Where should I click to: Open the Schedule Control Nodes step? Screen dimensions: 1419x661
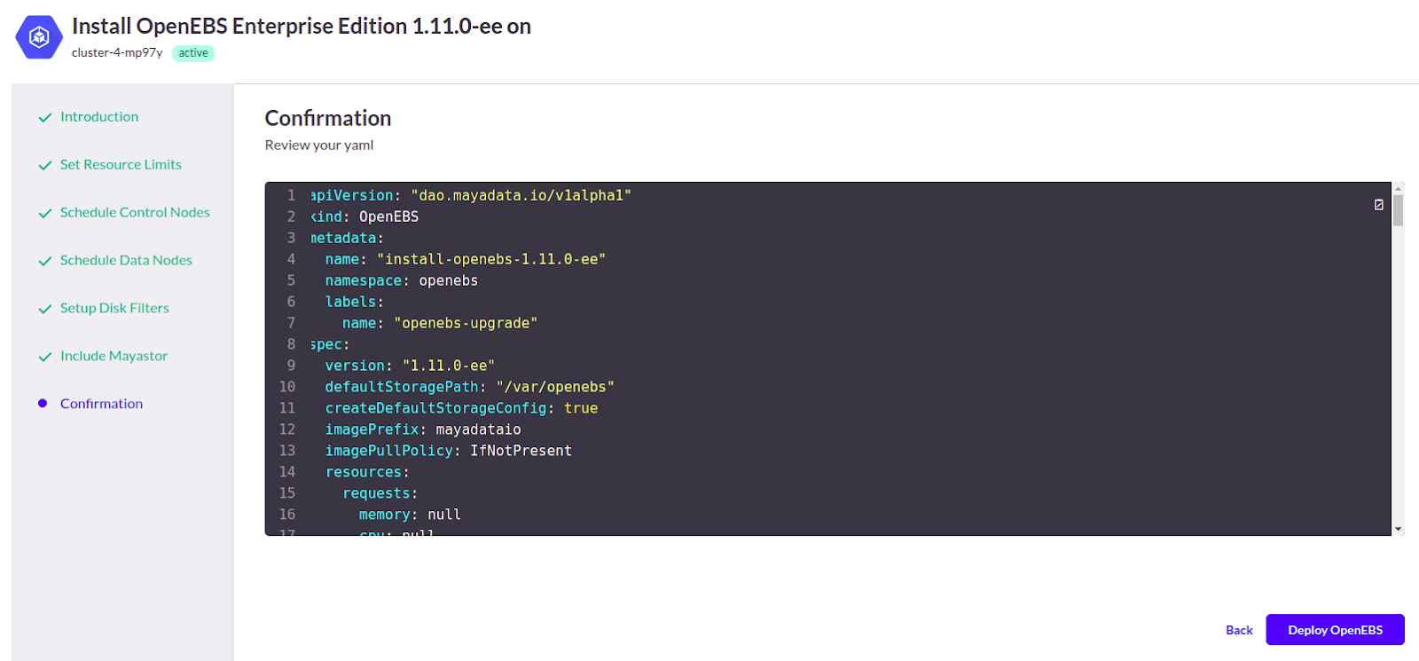pyautogui.click(x=135, y=212)
